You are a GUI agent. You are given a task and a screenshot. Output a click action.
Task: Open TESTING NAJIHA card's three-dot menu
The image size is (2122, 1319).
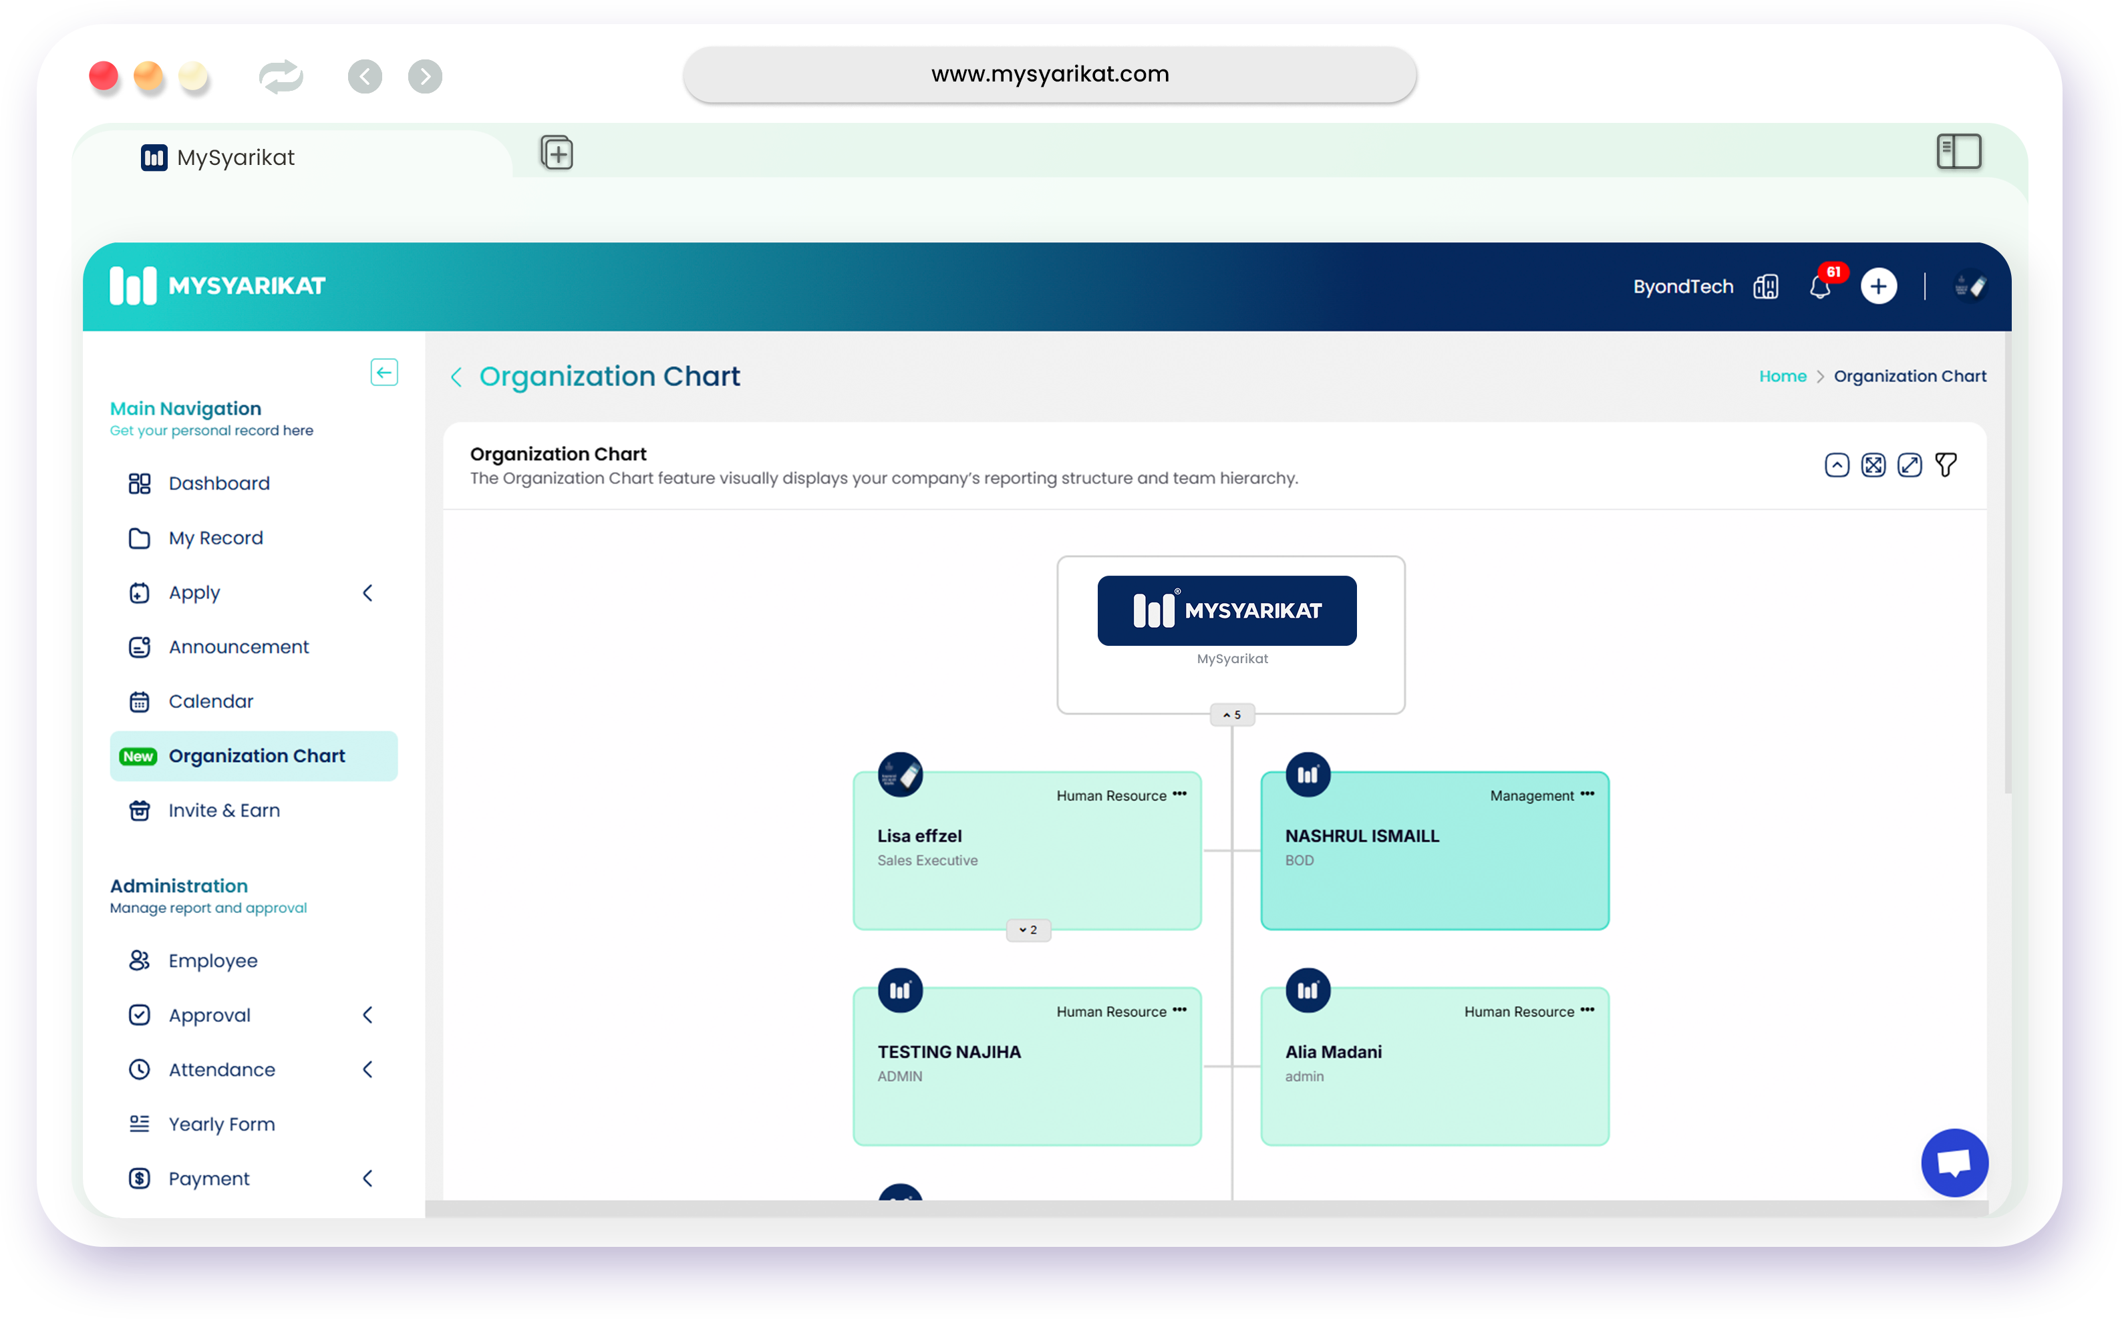pos(1180,1010)
